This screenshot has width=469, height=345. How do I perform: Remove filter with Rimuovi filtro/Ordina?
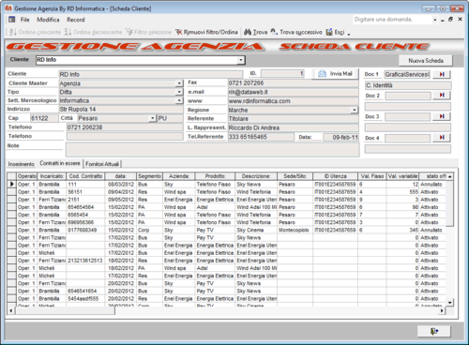click(x=206, y=32)
